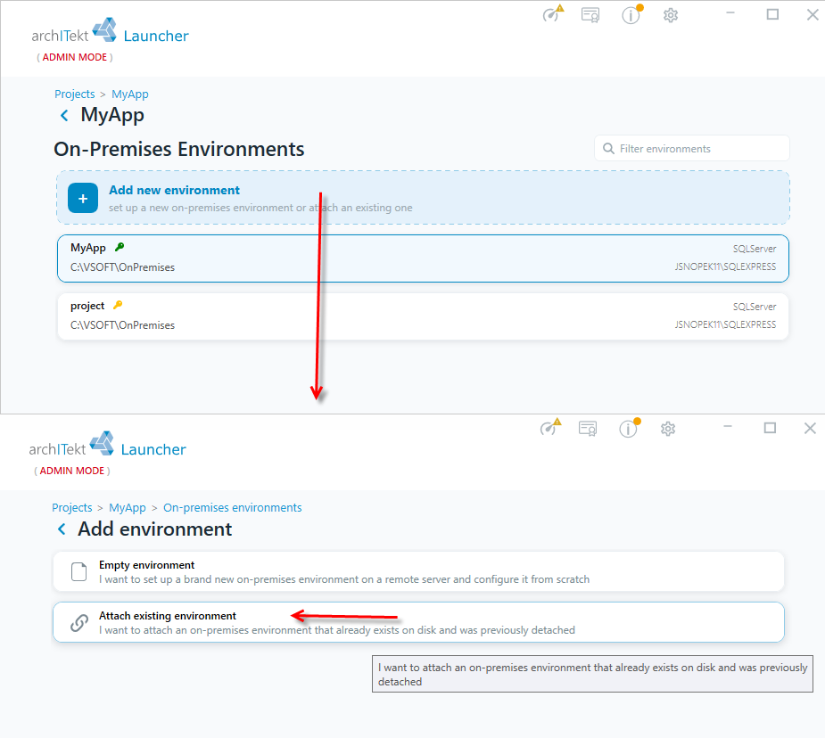Maximize the Add environment window
Screen dimensions: 825x738
point(770,428)
